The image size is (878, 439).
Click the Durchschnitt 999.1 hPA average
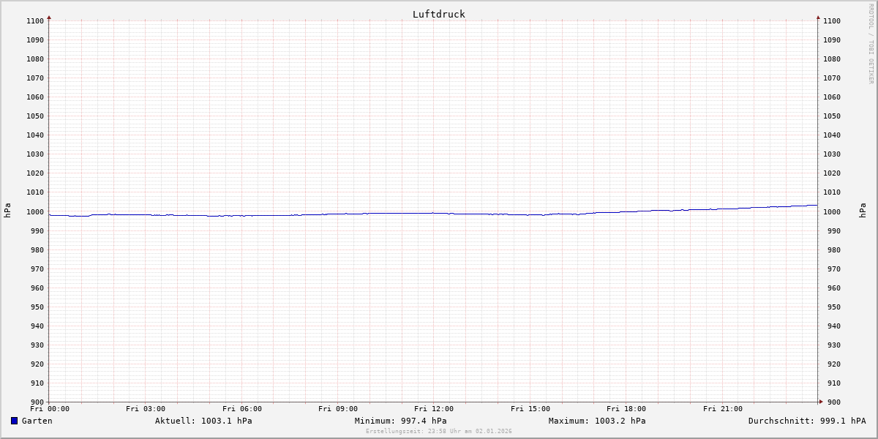806,421
